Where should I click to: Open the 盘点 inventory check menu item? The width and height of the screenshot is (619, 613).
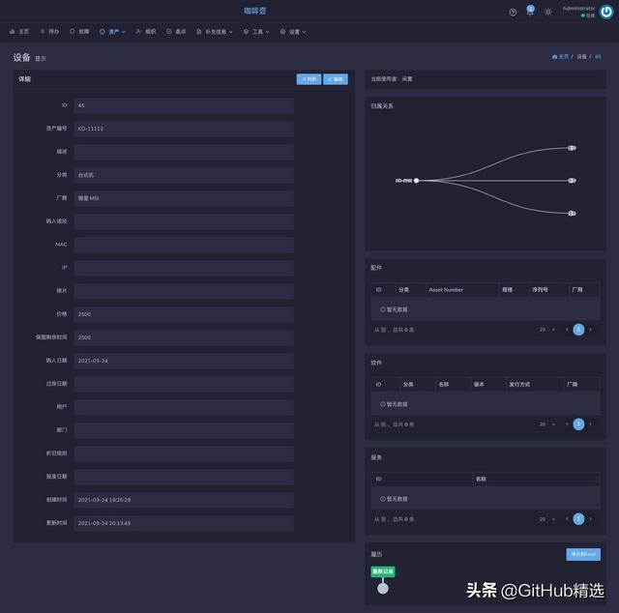coord(176,32)
